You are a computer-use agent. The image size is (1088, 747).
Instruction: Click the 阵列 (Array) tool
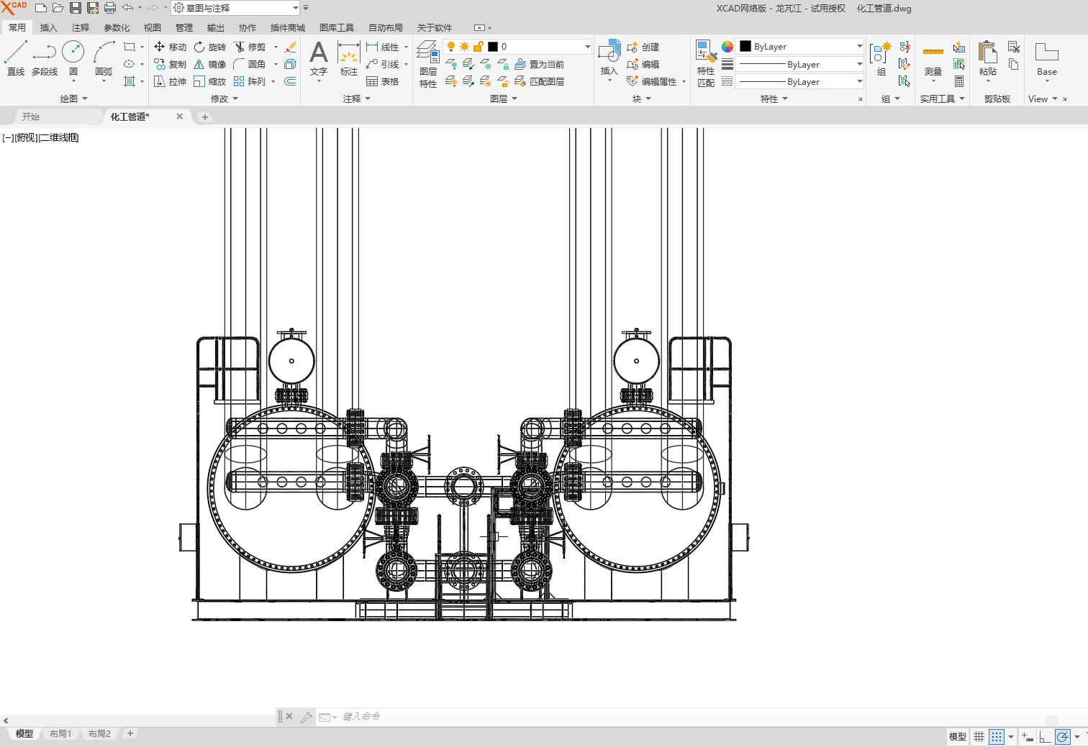pyautogui.click(x=250, y=81)
